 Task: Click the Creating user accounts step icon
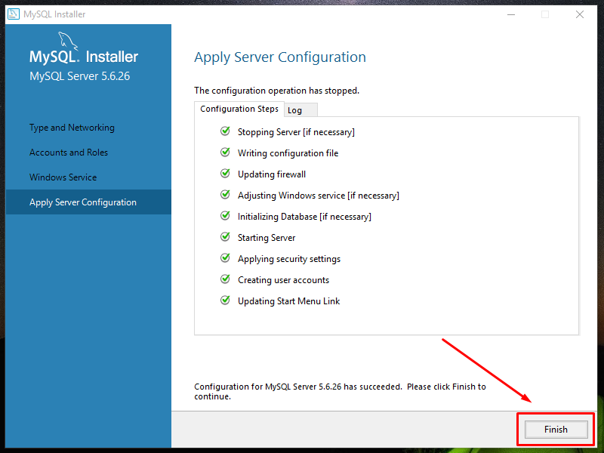click(224, 279)
